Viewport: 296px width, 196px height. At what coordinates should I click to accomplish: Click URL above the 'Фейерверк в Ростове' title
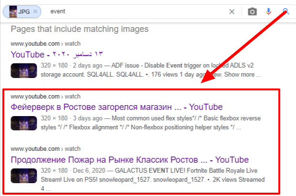click(x=45, y=97)
